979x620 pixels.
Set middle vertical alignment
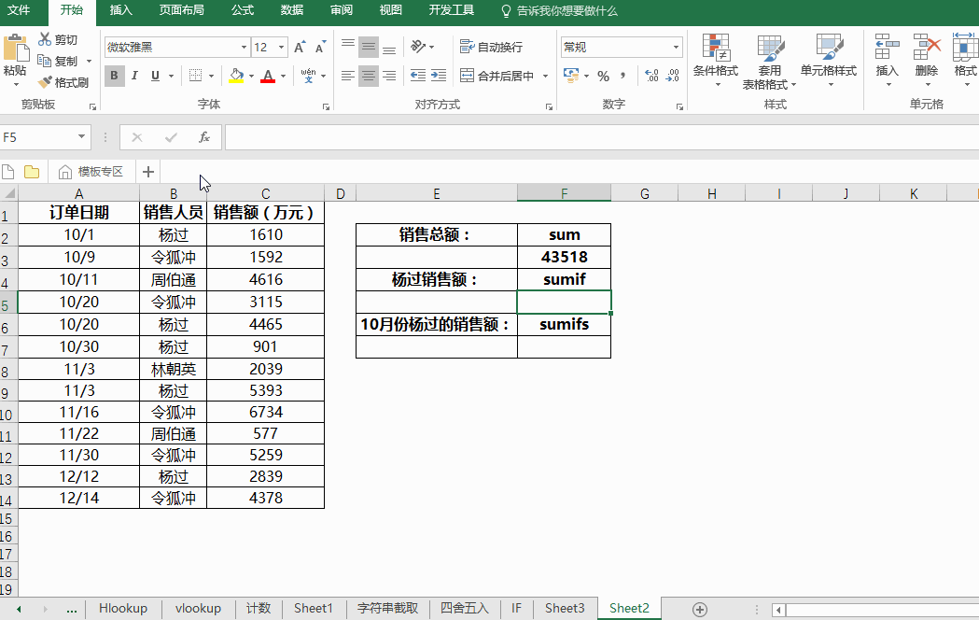pyautogui.click(x=369, y=47)
